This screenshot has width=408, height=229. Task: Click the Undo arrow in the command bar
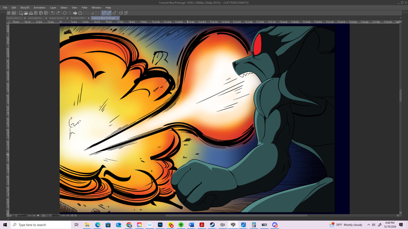pyautogui.click(x=53, y=13)
